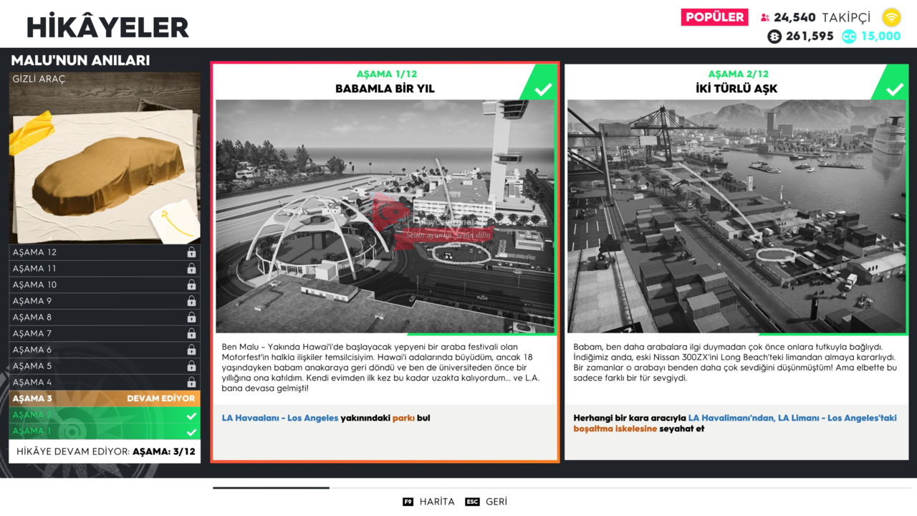Open the HARITA map button
This screenshot has width=917, height=516.
coord(428,502)
